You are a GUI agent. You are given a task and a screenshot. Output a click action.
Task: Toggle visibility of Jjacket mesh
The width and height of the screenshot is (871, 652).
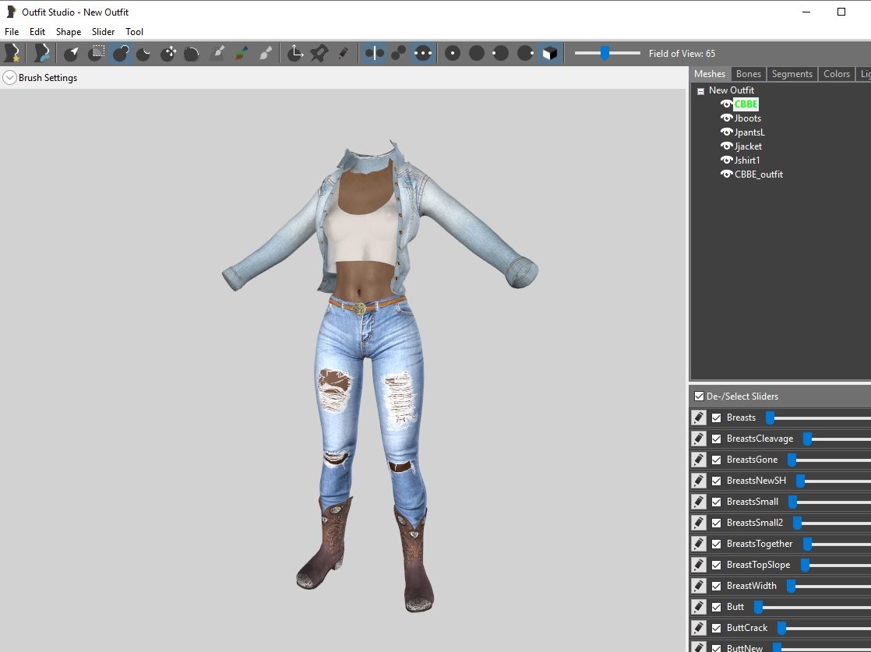click(x=727, y=146)
